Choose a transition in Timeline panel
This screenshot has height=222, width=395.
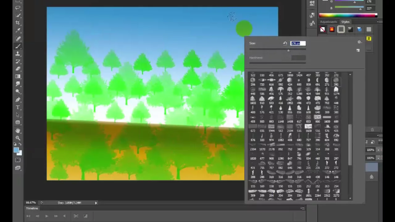click(x=85, y=216)
